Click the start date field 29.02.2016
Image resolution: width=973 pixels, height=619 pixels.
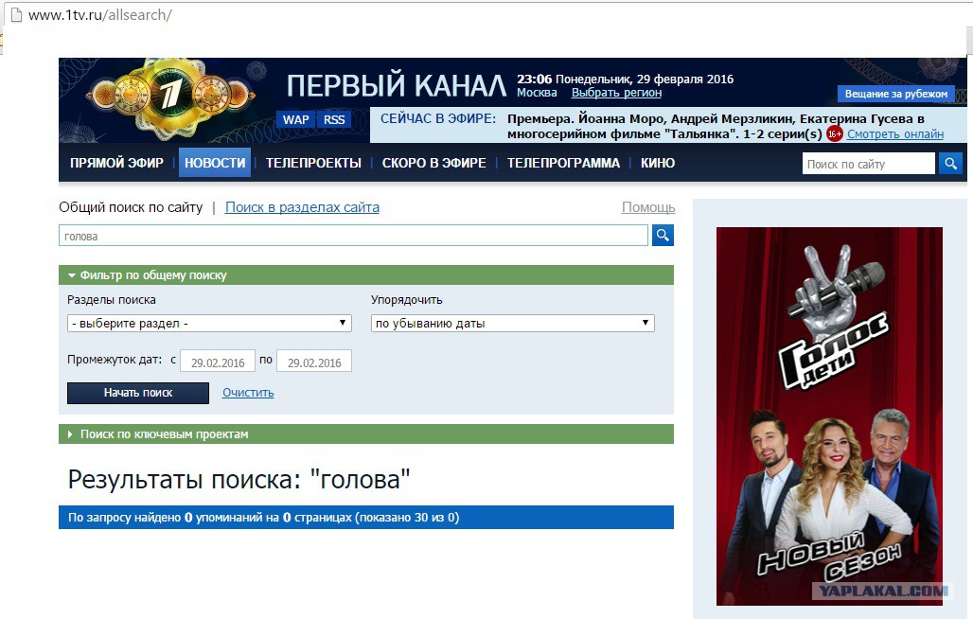217,361
